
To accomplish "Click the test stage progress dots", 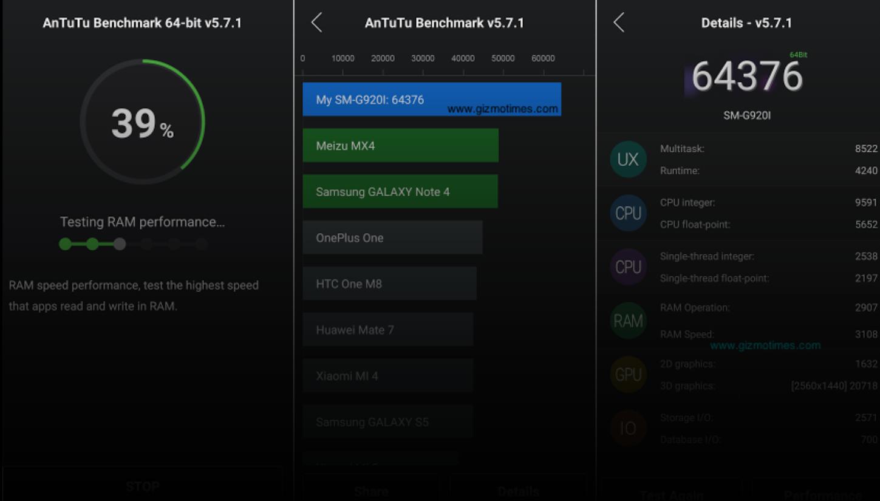I will [134, 244].
